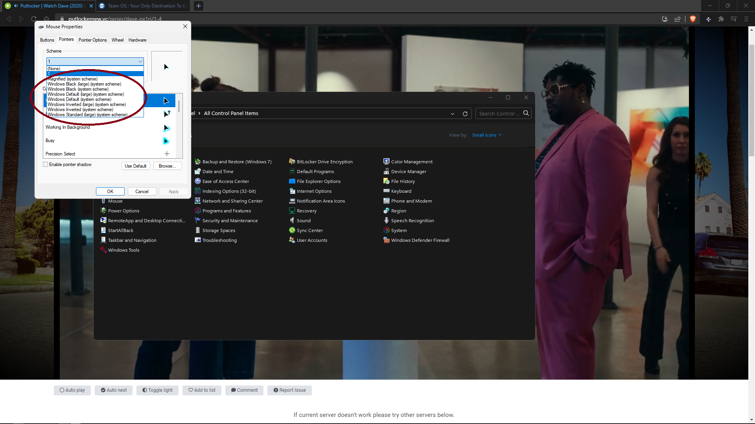Open Sync Center icon
Screen dimensions: 755x424
coord(292,230)
